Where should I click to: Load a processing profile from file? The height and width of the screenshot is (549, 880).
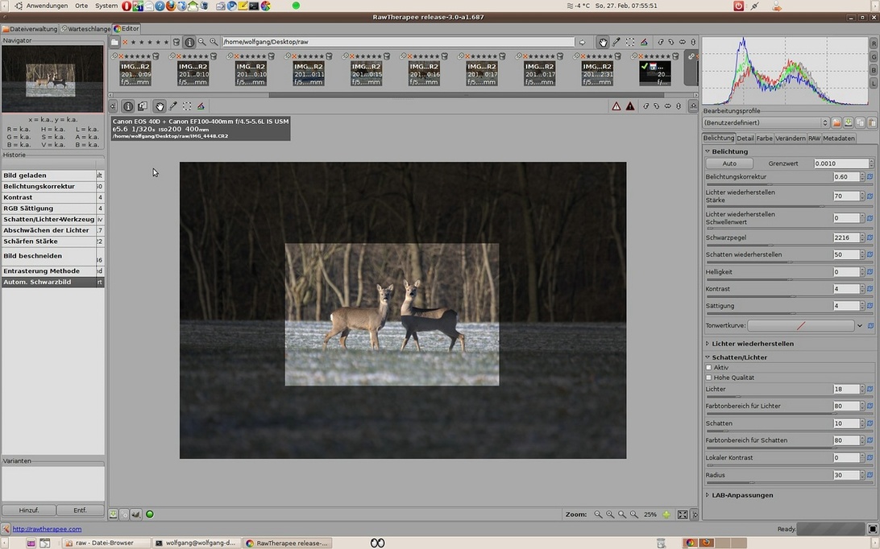tap(836, 122)
